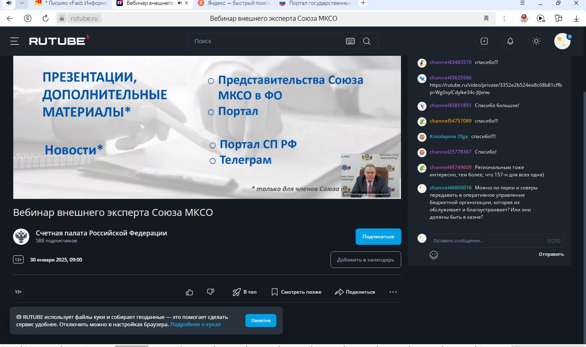Image resolution: width=586 pixels, height=347 pixels.
Task: Bookmark the page with bookmark icon
Action: (486, 18)
